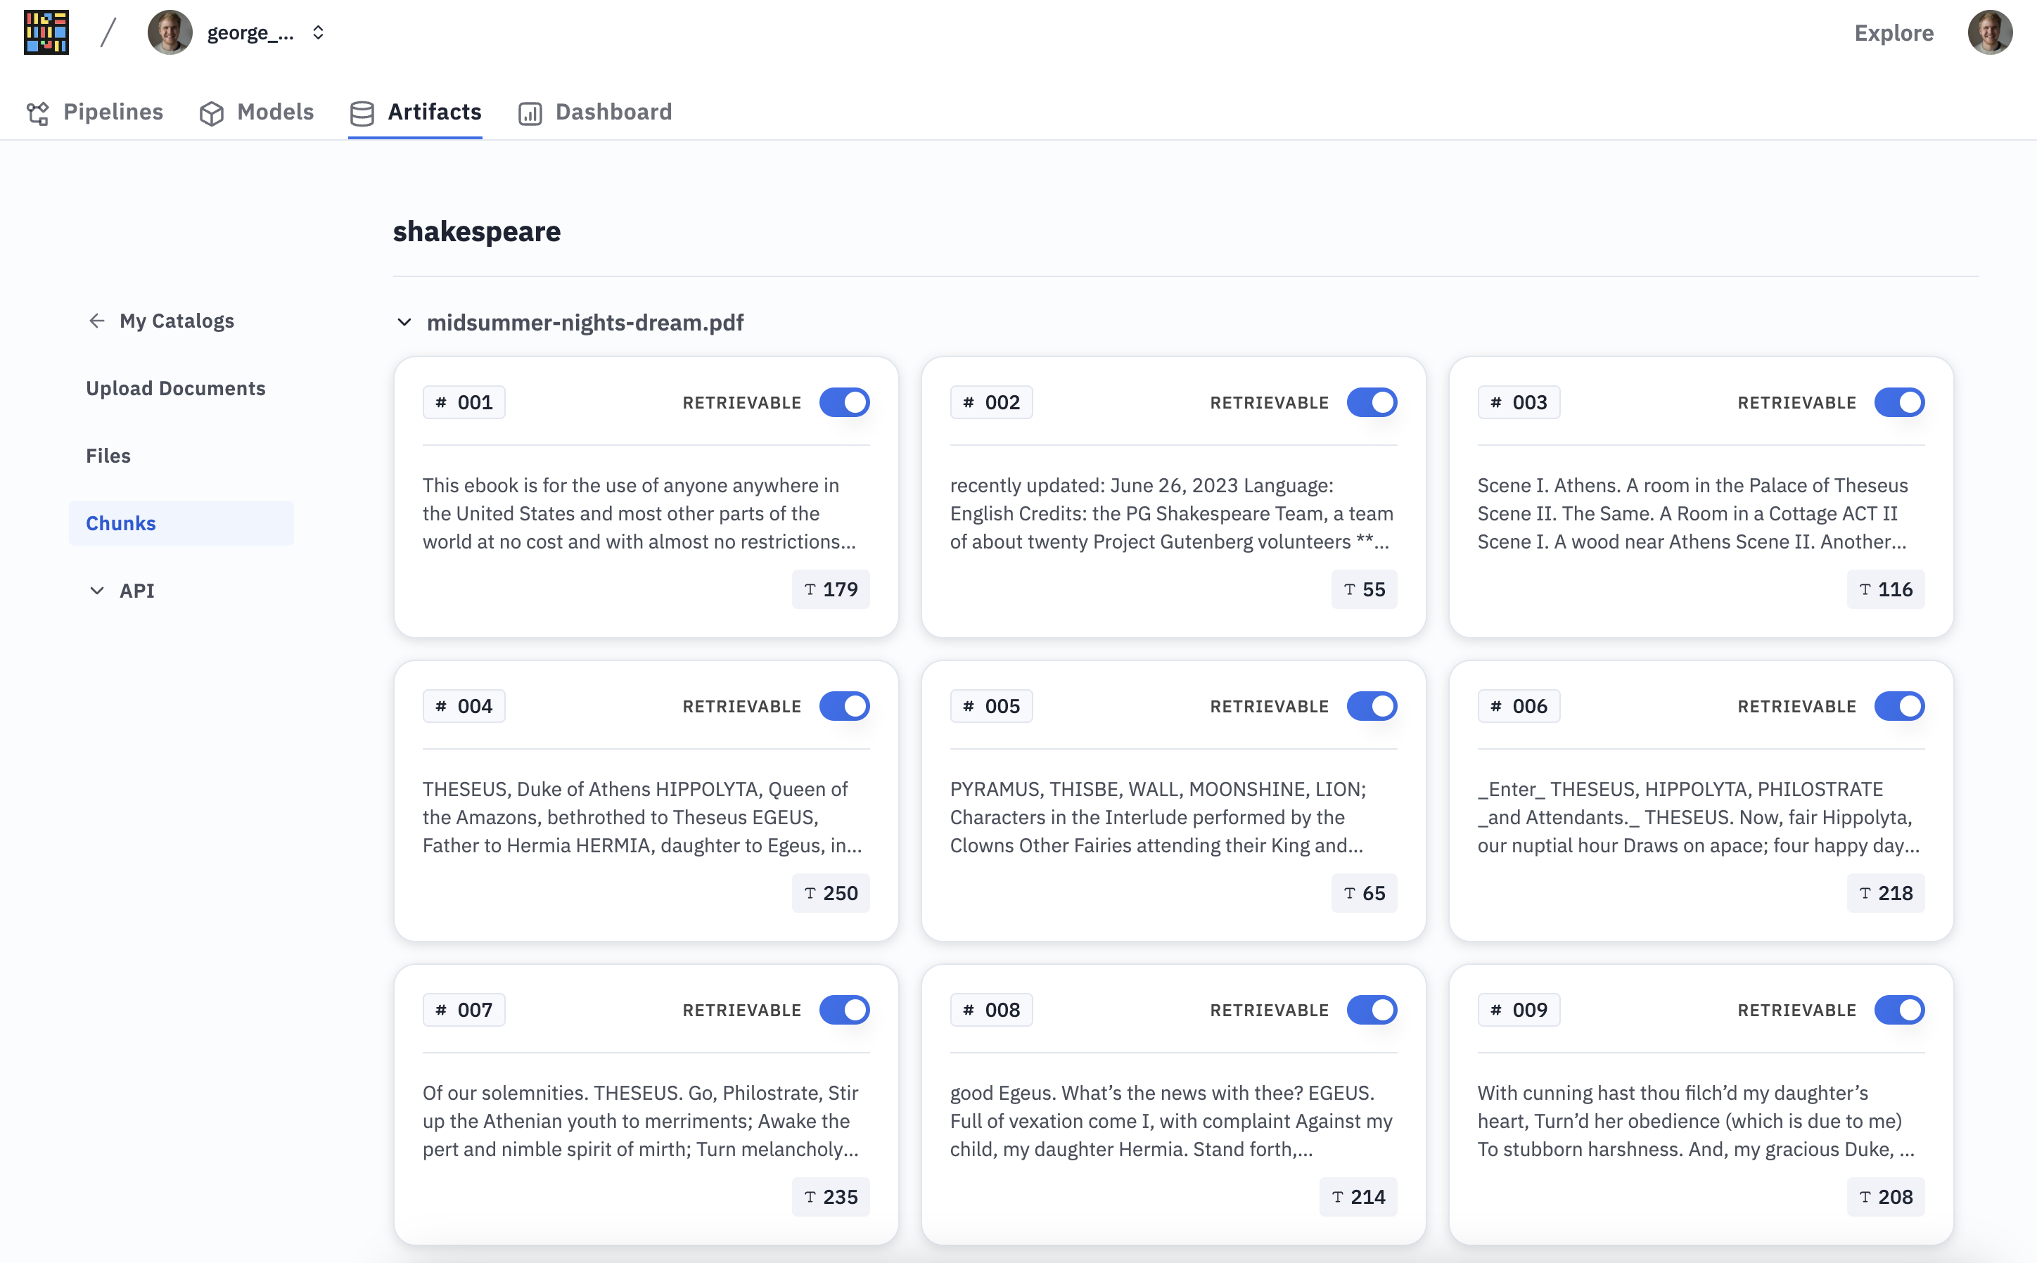
Task: Click token count badge 179
Action: point(831,590)
